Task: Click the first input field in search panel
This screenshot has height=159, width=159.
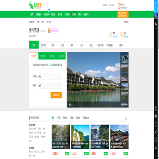Action: tap(50, 76)
